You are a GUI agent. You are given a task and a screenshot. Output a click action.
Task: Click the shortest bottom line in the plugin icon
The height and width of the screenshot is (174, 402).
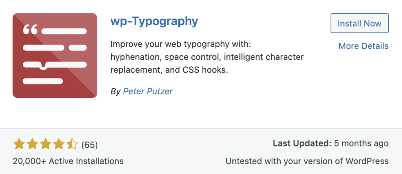click(x=43, y=81)
